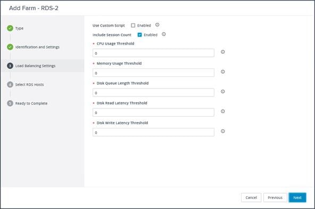Click the green checkmark icon for Type step
The image size is (315, 209).
(x=10, y=28)
